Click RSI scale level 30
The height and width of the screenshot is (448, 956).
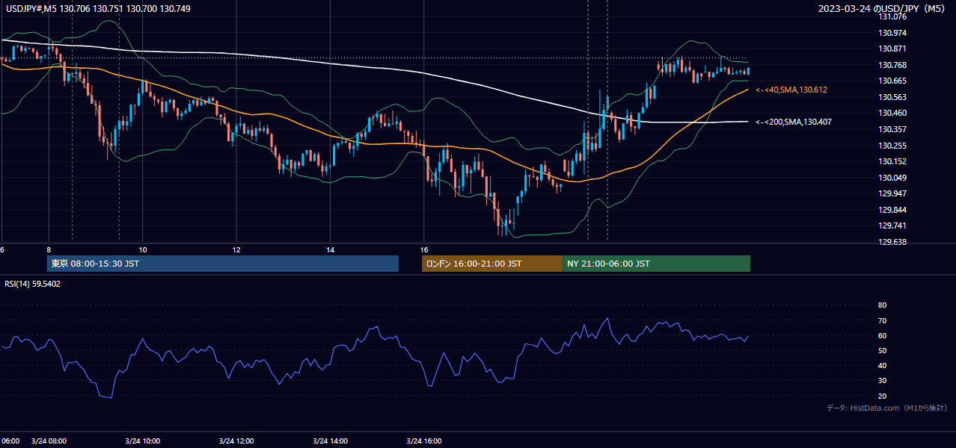coord(882,381)
